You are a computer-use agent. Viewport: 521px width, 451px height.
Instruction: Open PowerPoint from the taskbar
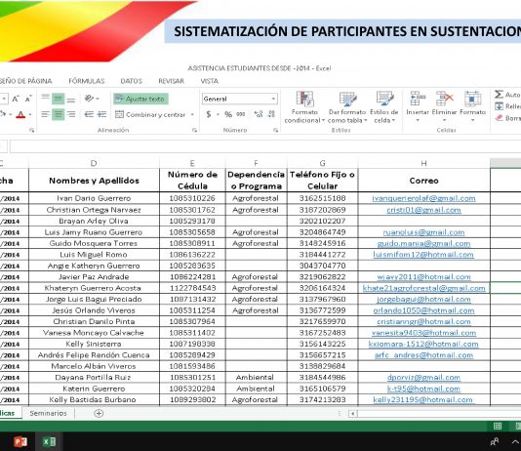click(x=20, y=441)
